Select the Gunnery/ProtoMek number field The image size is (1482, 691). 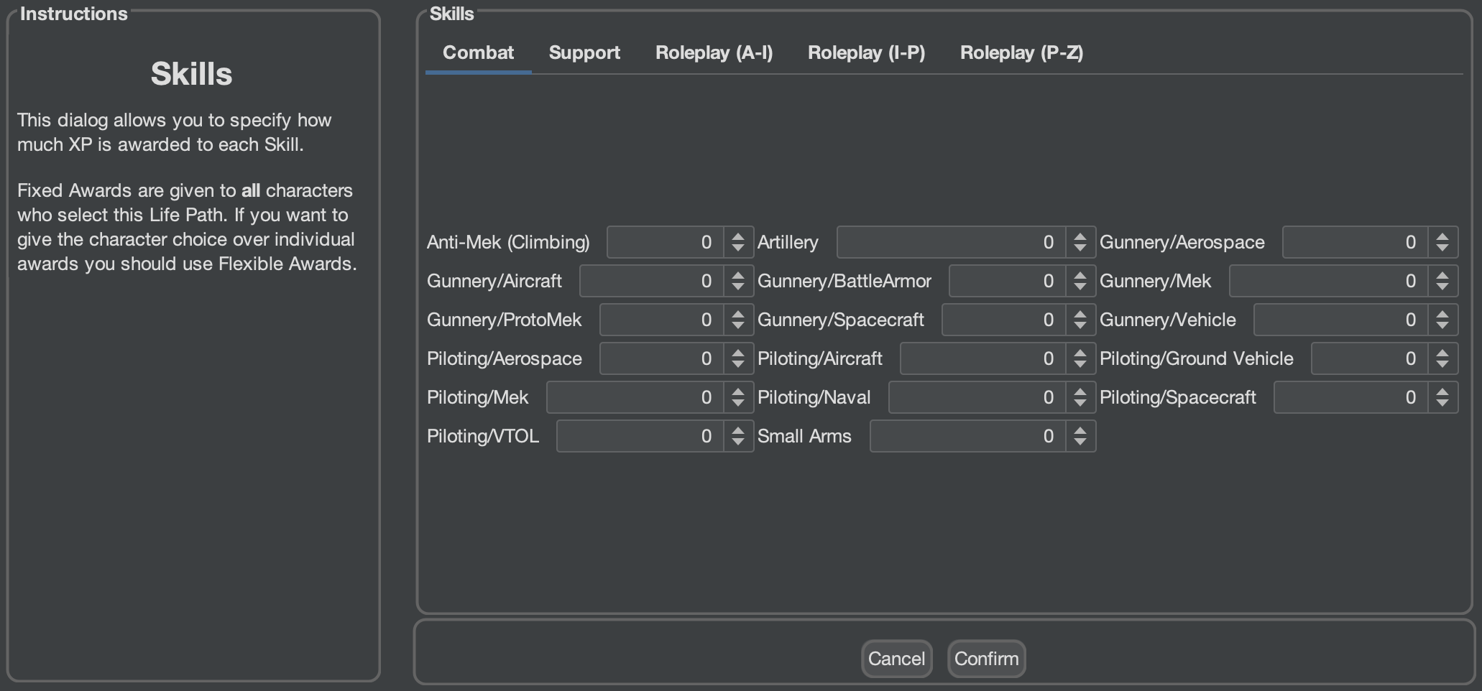pyautogui.click(x=663, y=320)
